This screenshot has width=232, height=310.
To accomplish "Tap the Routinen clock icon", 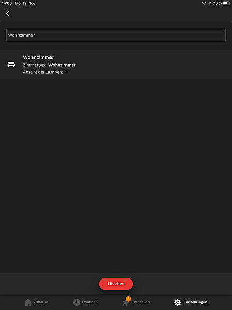I will point(76,302).
